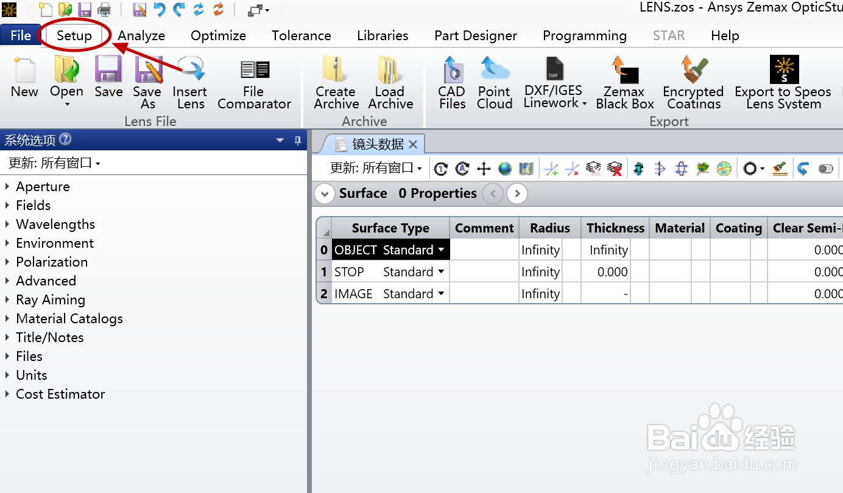The image size is (843, 493).
Task: Open 更新: 所有窗口 dropdown in system options panel
Action: (55, 163)
